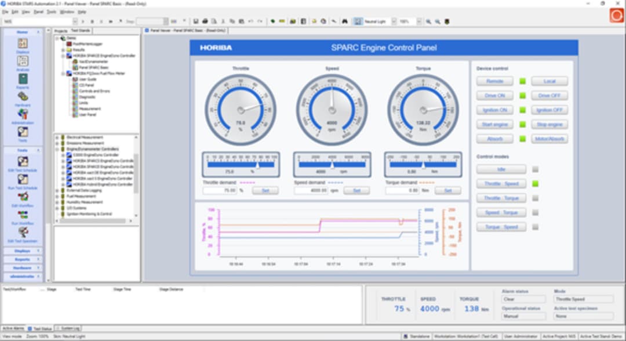Open the Tools menu

(52, 12)
